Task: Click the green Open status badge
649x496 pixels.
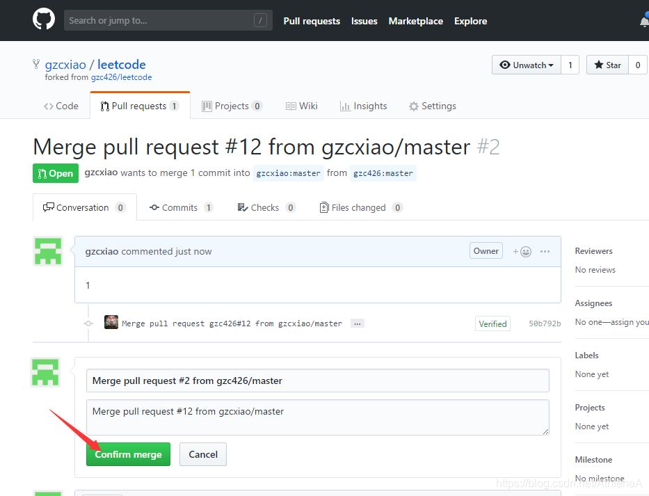Action: (56, 173)
